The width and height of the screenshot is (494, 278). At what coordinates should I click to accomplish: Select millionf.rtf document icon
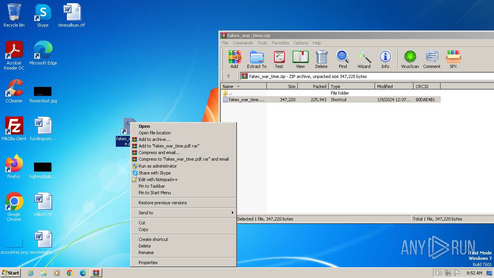[43, 205]
